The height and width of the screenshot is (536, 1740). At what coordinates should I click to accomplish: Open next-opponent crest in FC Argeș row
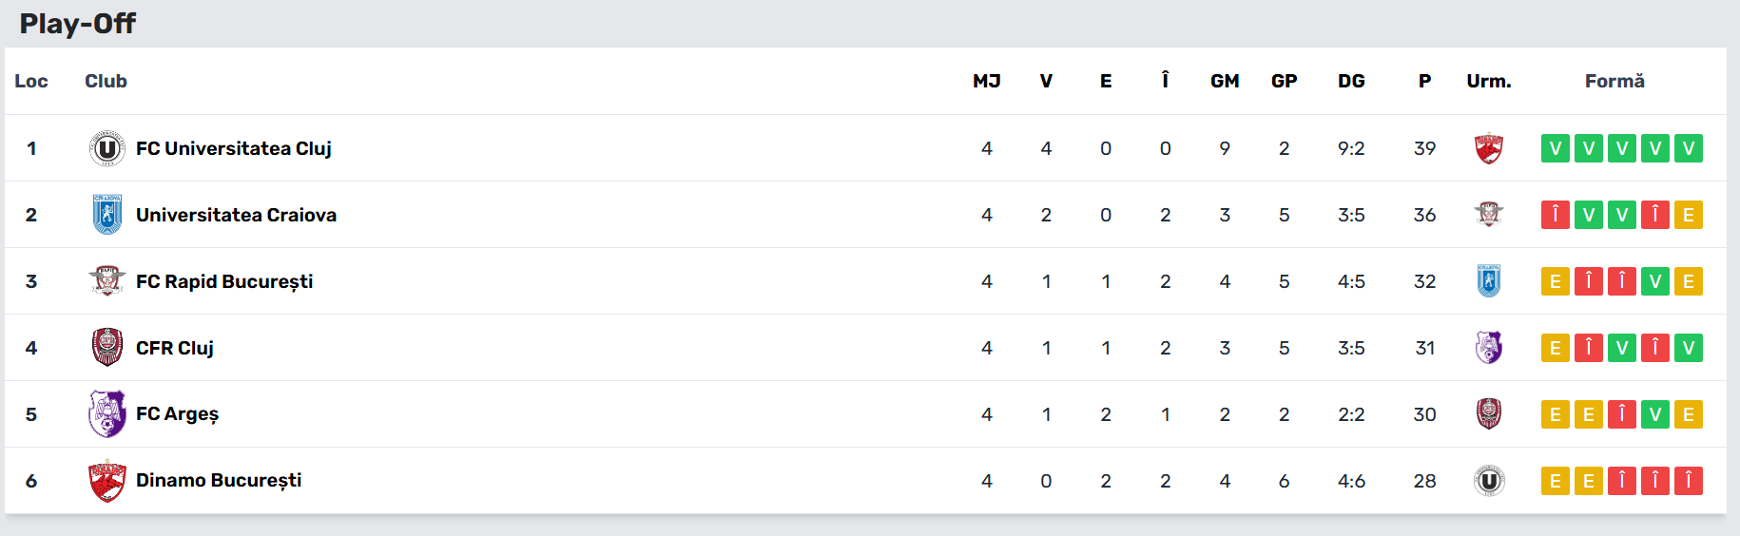coord(1488,414)
